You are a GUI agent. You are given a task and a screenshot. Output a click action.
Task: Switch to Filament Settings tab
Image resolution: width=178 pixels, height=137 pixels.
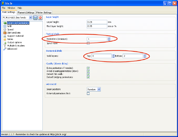click(26, 12)
